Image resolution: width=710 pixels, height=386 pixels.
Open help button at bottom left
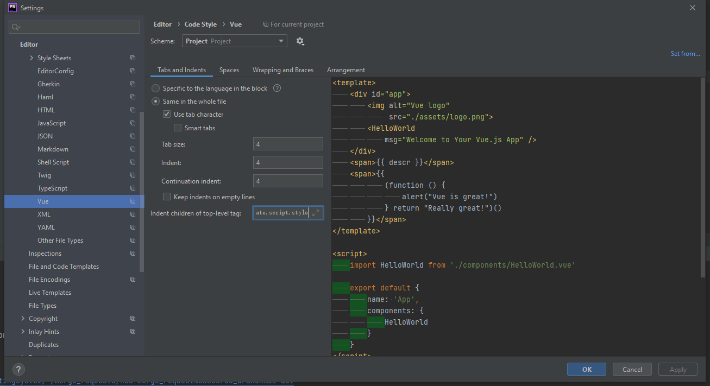18,369
